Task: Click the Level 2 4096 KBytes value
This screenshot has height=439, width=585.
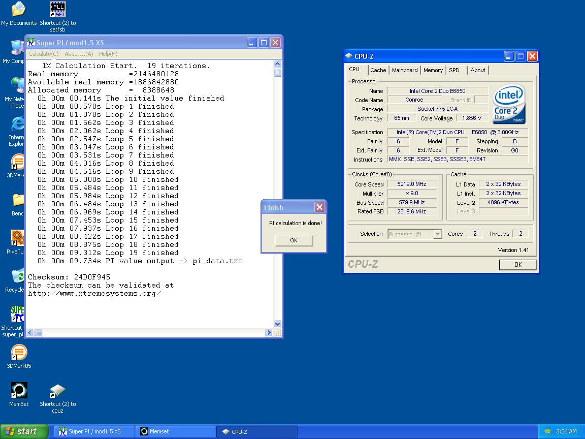Action: pyautogui.click(x=503, y=202)
